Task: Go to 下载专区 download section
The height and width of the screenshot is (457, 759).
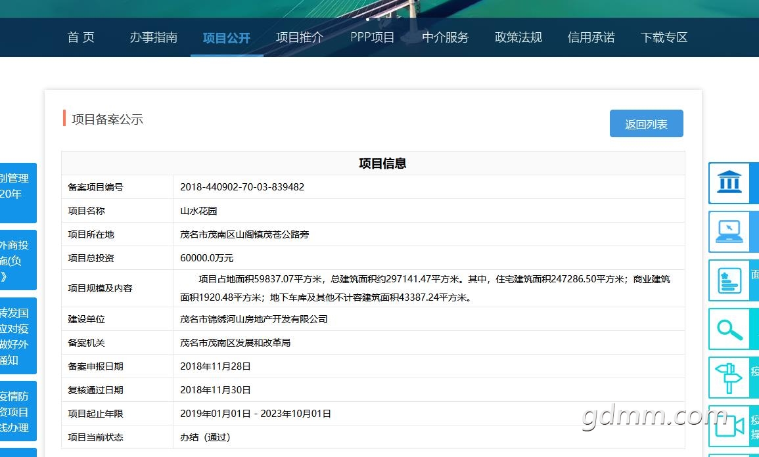Action: pos(664,37)
